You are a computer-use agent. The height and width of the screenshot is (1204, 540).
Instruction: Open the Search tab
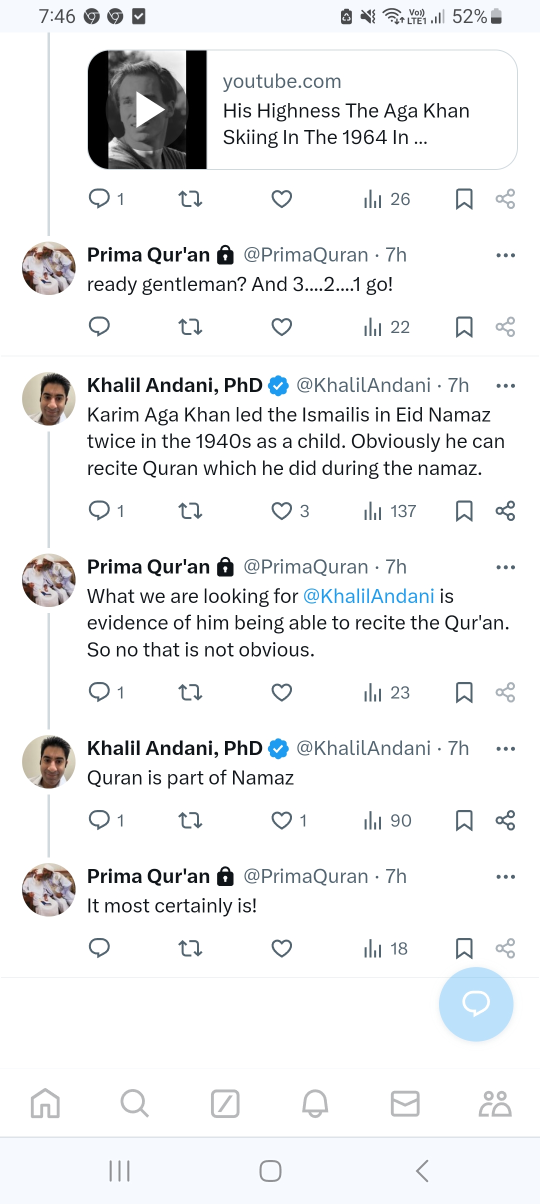(x=135, y=1103)
